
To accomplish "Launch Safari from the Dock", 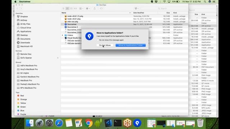I will point(59,123).
